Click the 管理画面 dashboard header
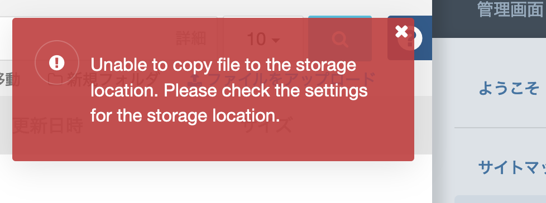 (510, 9)
